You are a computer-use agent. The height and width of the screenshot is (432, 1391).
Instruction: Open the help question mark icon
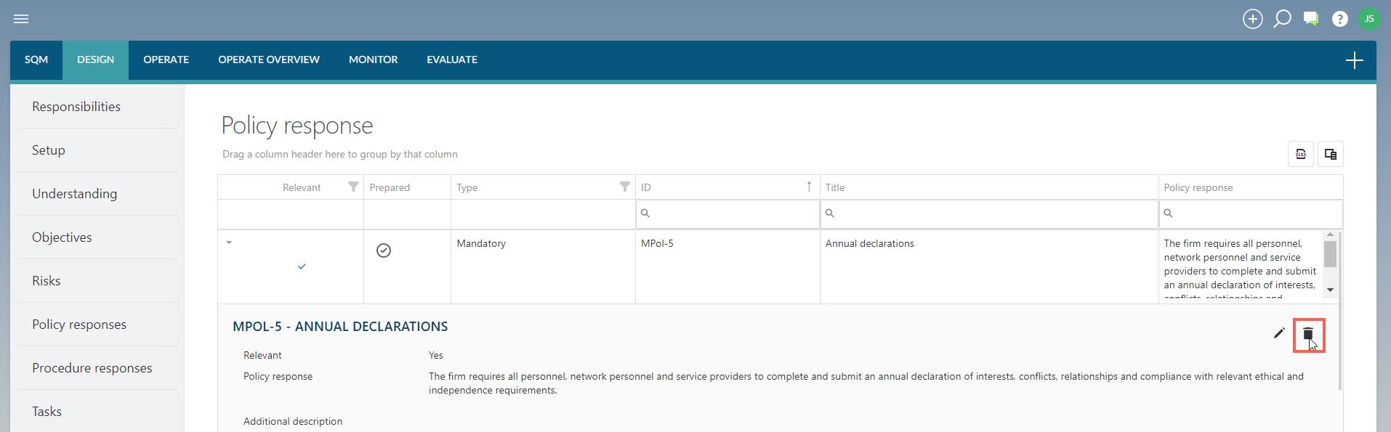coord(1340,20)
